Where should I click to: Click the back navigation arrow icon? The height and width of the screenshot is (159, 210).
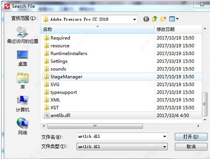(x=146, y=19)
